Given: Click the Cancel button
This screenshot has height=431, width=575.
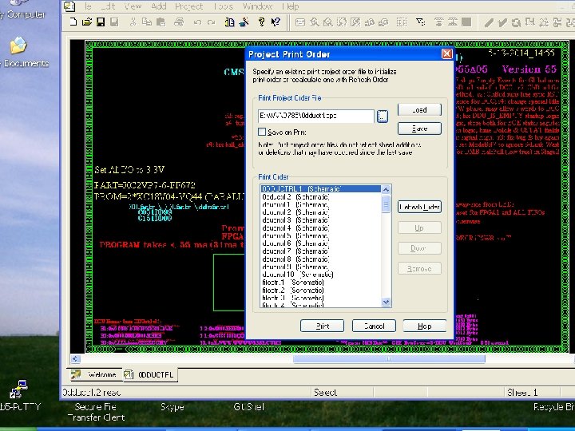Looking at the screenshot, I should tap(374, 326).
